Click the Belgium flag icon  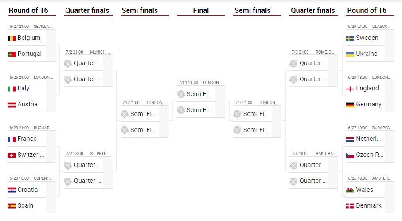coord(12,39)
